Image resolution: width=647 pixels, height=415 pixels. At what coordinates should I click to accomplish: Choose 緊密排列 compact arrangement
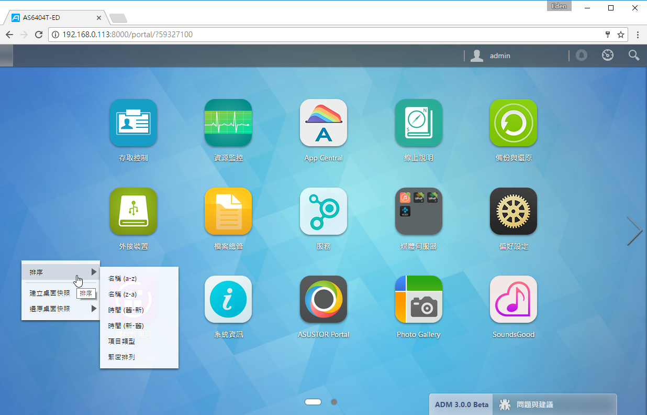tap(139, 357)
